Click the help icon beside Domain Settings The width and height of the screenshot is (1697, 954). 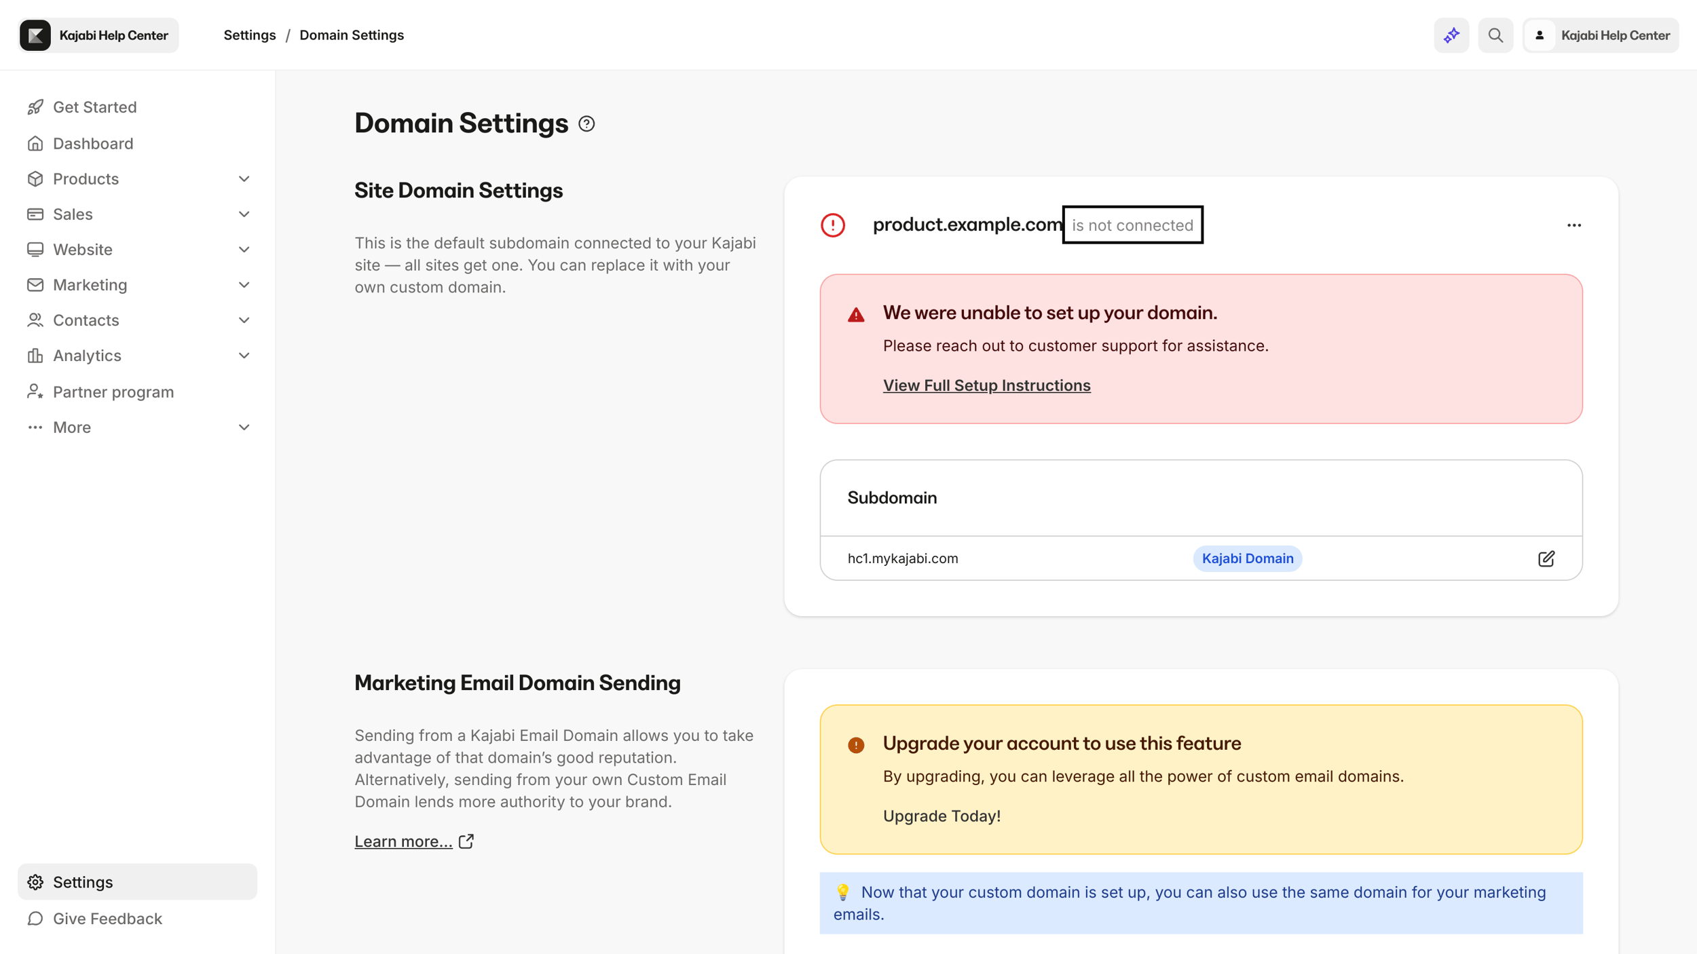[586, 123]
